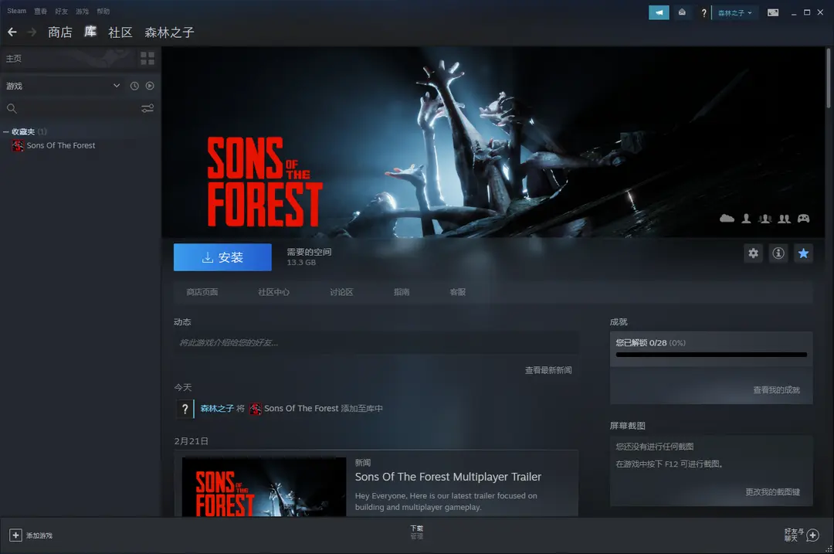834x554 pixels.
Task: Open 好友与聊天 friends and chat
Action: pyautogui.click(x=802, y=535)
